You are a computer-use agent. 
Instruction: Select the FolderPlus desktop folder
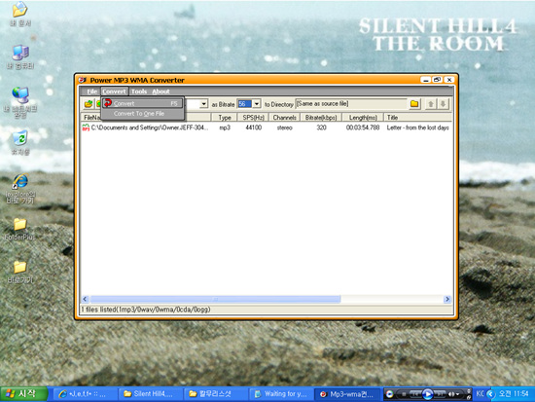click(x=19, y=229)
